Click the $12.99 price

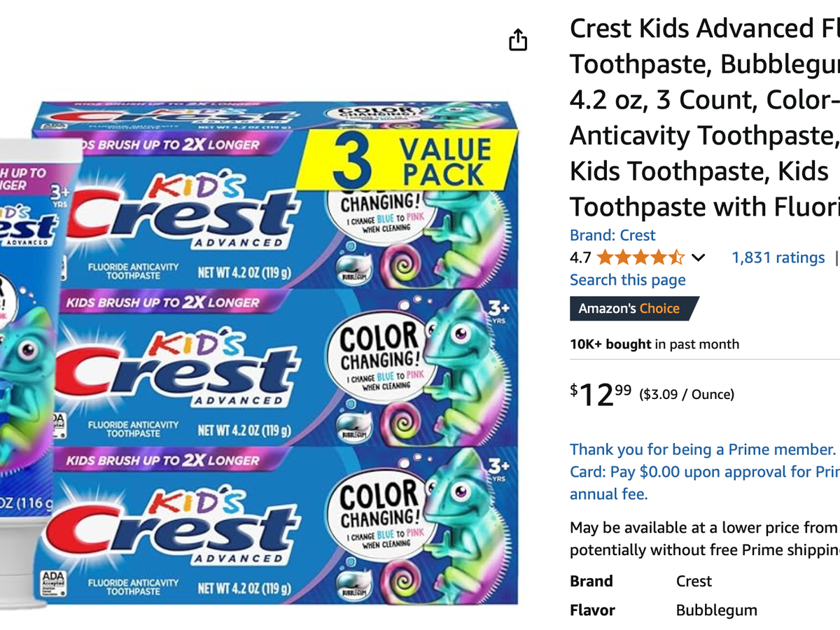pyautogui.click(x=601, y=395)
